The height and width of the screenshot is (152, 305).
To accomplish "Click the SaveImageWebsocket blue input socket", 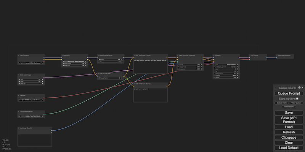I will tap(276, 58).
